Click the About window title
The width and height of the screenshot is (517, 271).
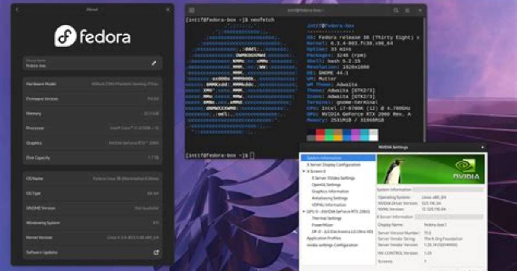(x=92, y=9)
